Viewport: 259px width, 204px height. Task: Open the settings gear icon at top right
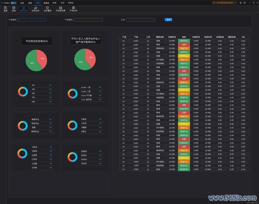click(x=245, y=3)
